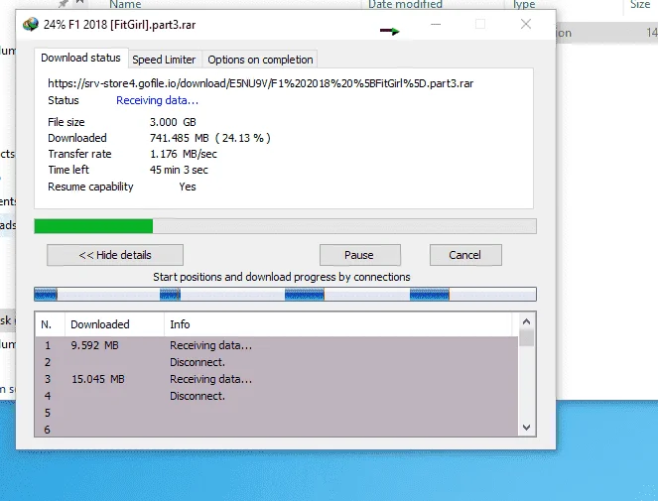The image size is (658, 501).
Task: Select empty connection row number 5
Action: point(277,413)
